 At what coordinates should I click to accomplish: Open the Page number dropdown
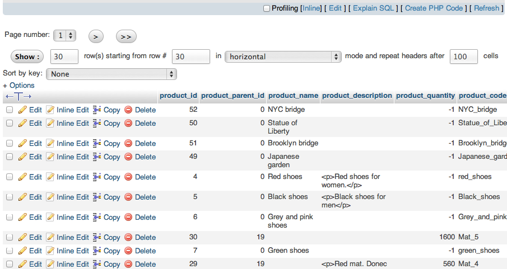pyautogui.click(x=64, y=35)
